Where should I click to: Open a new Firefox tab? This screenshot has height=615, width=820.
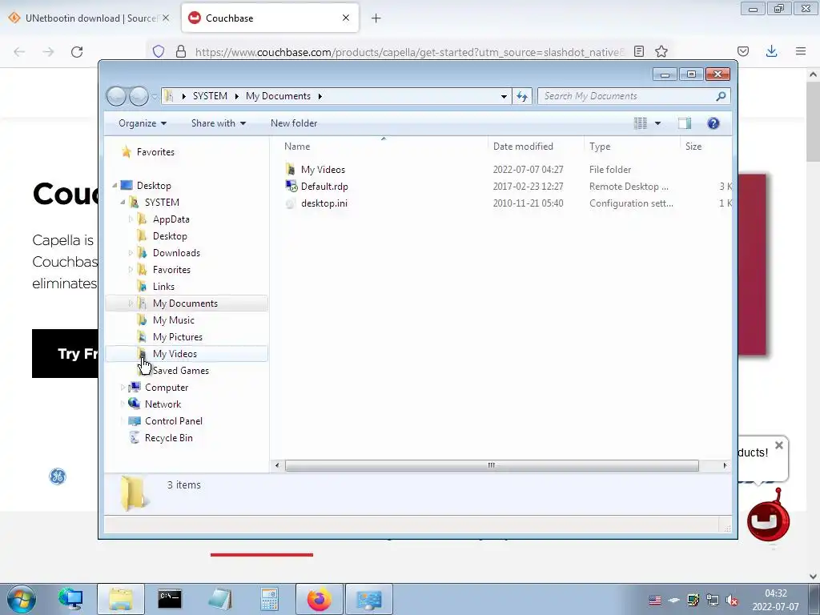pyautogui.click(x=376, y=18)
